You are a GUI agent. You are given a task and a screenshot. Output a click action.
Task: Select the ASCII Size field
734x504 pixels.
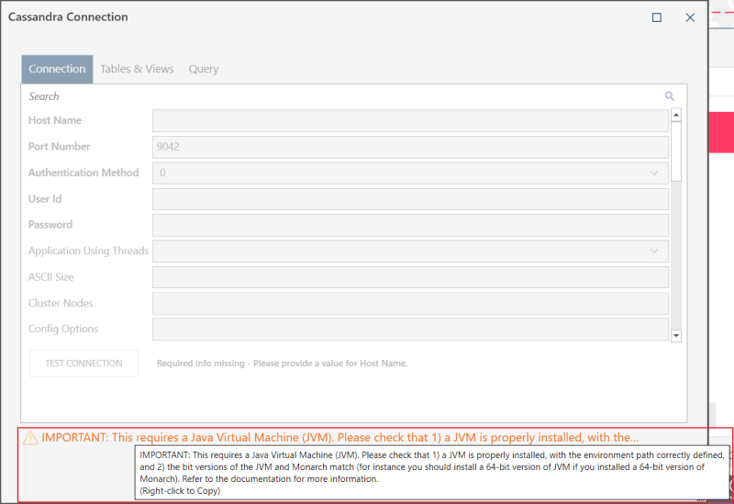point(410,277)
